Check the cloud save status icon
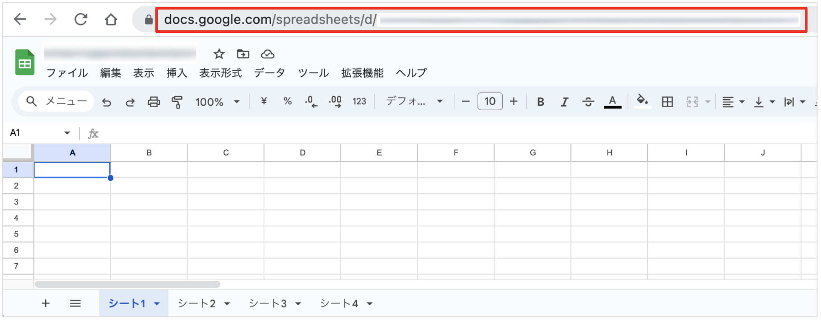This screenshot has height=321, width=821. (x=268, y=54)
